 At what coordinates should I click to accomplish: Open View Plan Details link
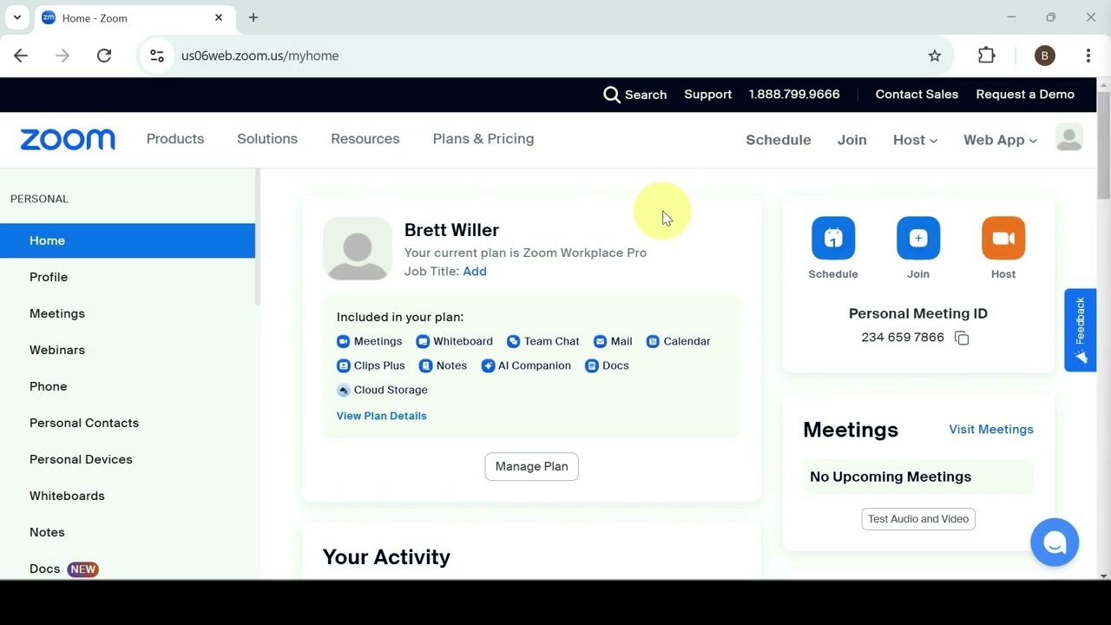coord(382,416)
